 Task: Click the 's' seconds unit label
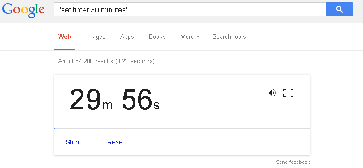click(x=157, y=106)
